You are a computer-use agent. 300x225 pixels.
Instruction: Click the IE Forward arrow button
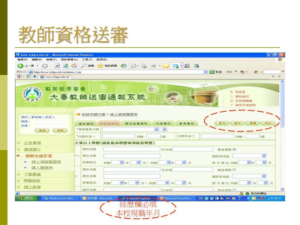45,66
